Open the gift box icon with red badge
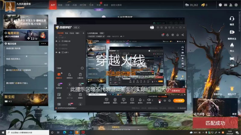The width and height of the screenshot is (241, 135). point(163,35)
